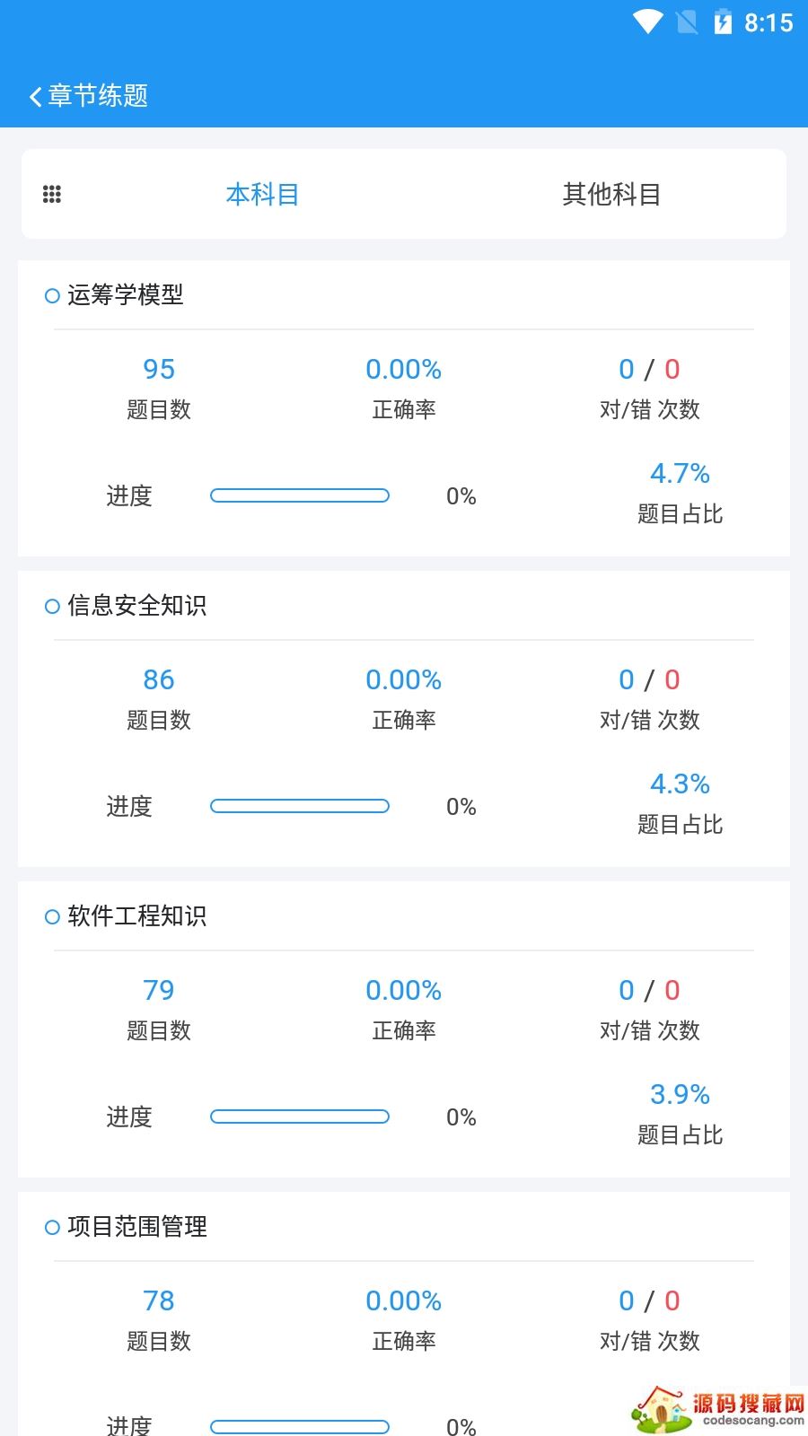Select the circle icon beside 项目范围管理

52,1228
